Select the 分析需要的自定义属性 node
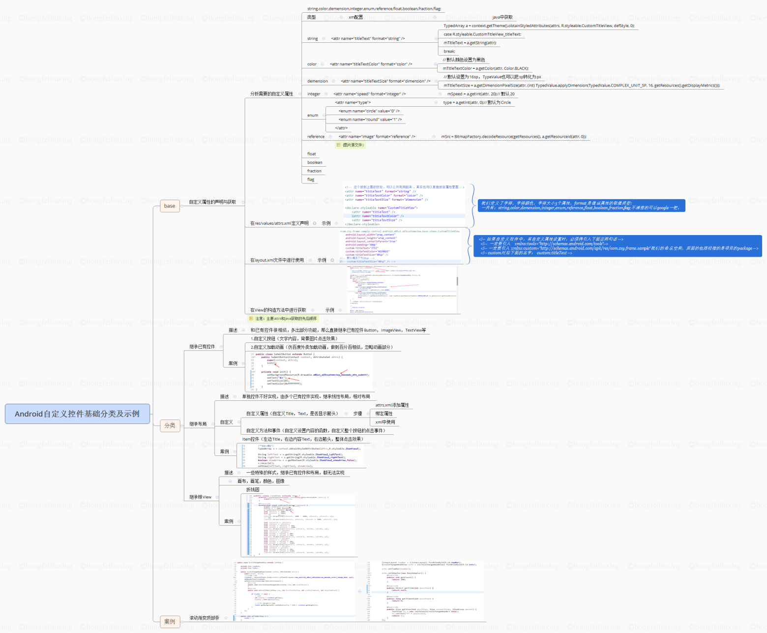This screenshot has width=767, height=633. click(x=271, y=94)
